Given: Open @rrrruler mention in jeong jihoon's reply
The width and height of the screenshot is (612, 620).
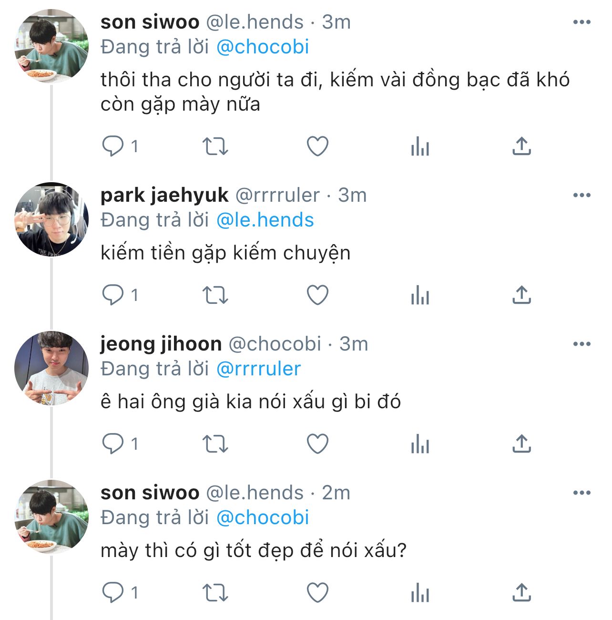Looking at the screenshot, I should 258,369.
